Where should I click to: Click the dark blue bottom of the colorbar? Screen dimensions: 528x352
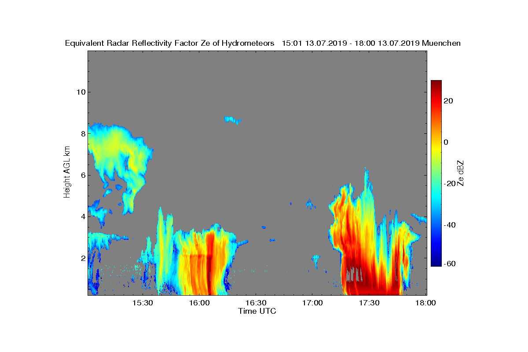(x=436, y=263)
